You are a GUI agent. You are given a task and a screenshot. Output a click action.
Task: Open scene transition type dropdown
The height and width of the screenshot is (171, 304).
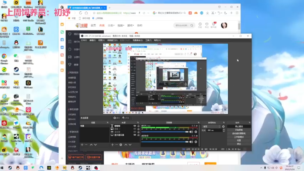point(211,127)
